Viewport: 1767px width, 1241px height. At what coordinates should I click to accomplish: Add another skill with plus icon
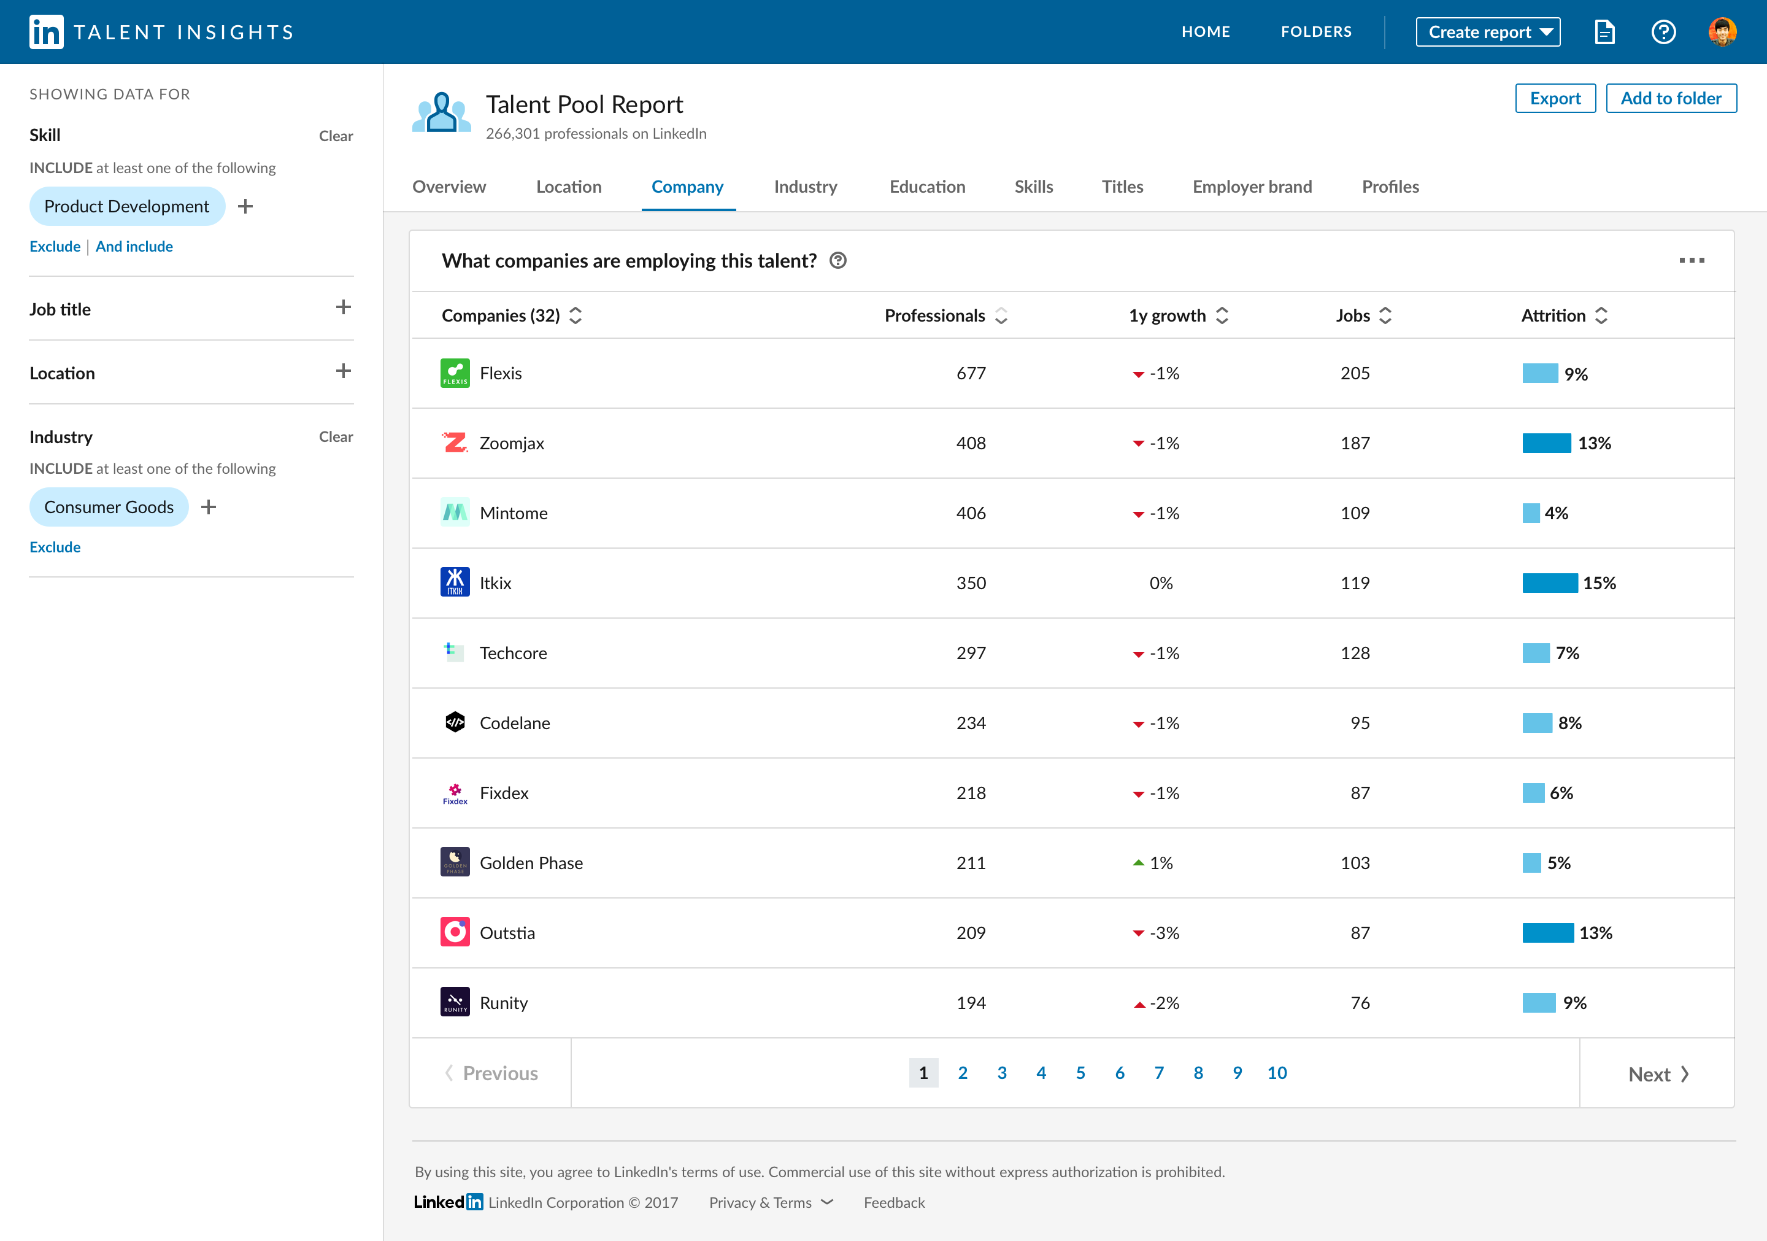tap(245, 206)
